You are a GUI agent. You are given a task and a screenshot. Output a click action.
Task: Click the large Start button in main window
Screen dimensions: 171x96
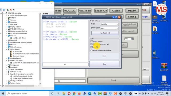click(x=113, y=81)
